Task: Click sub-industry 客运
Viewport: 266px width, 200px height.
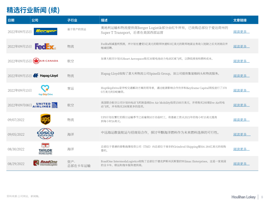Action: click(71, 88)
